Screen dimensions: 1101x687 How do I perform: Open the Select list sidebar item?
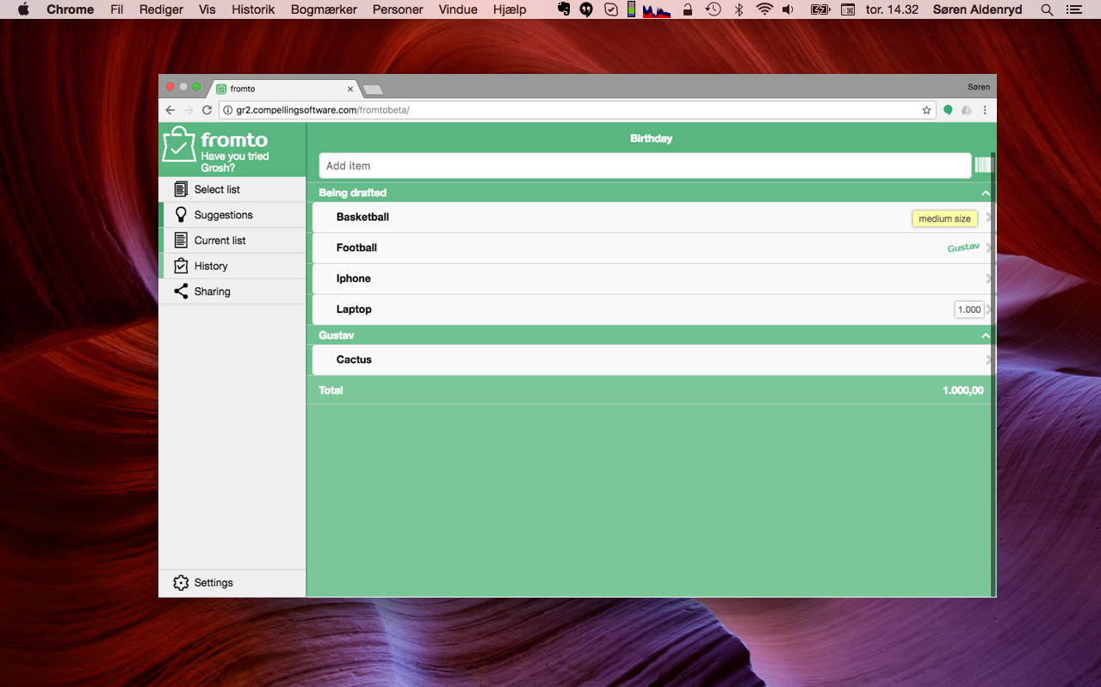tap(232, 189)
